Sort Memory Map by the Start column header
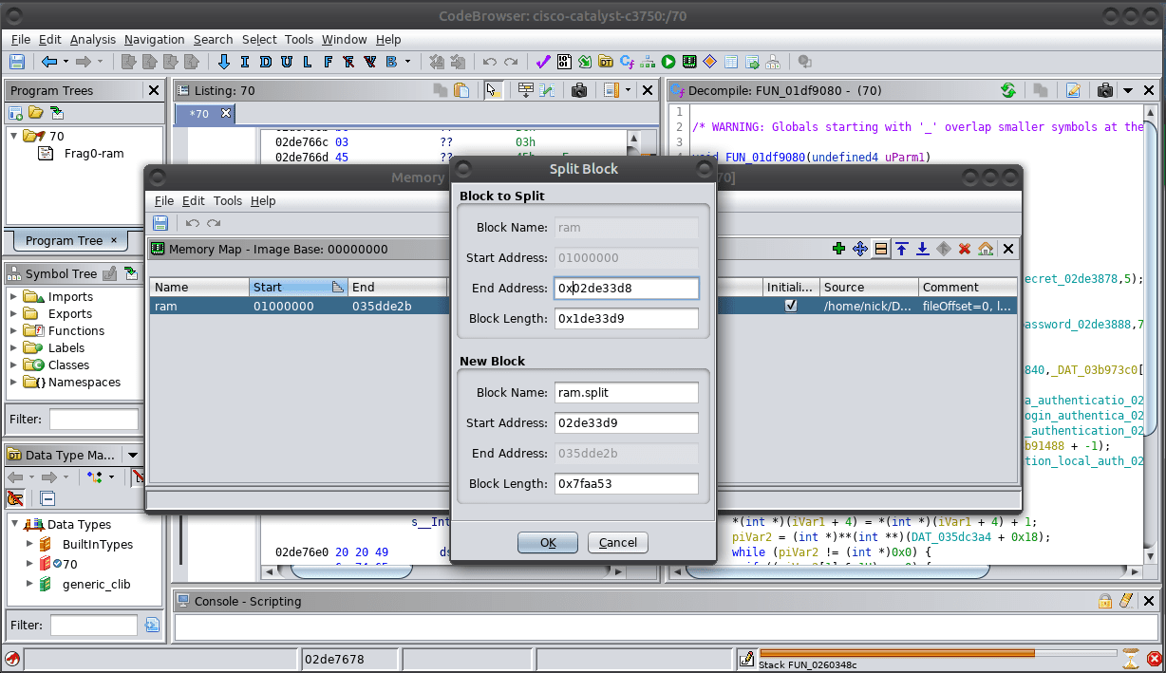 point(299,287)
